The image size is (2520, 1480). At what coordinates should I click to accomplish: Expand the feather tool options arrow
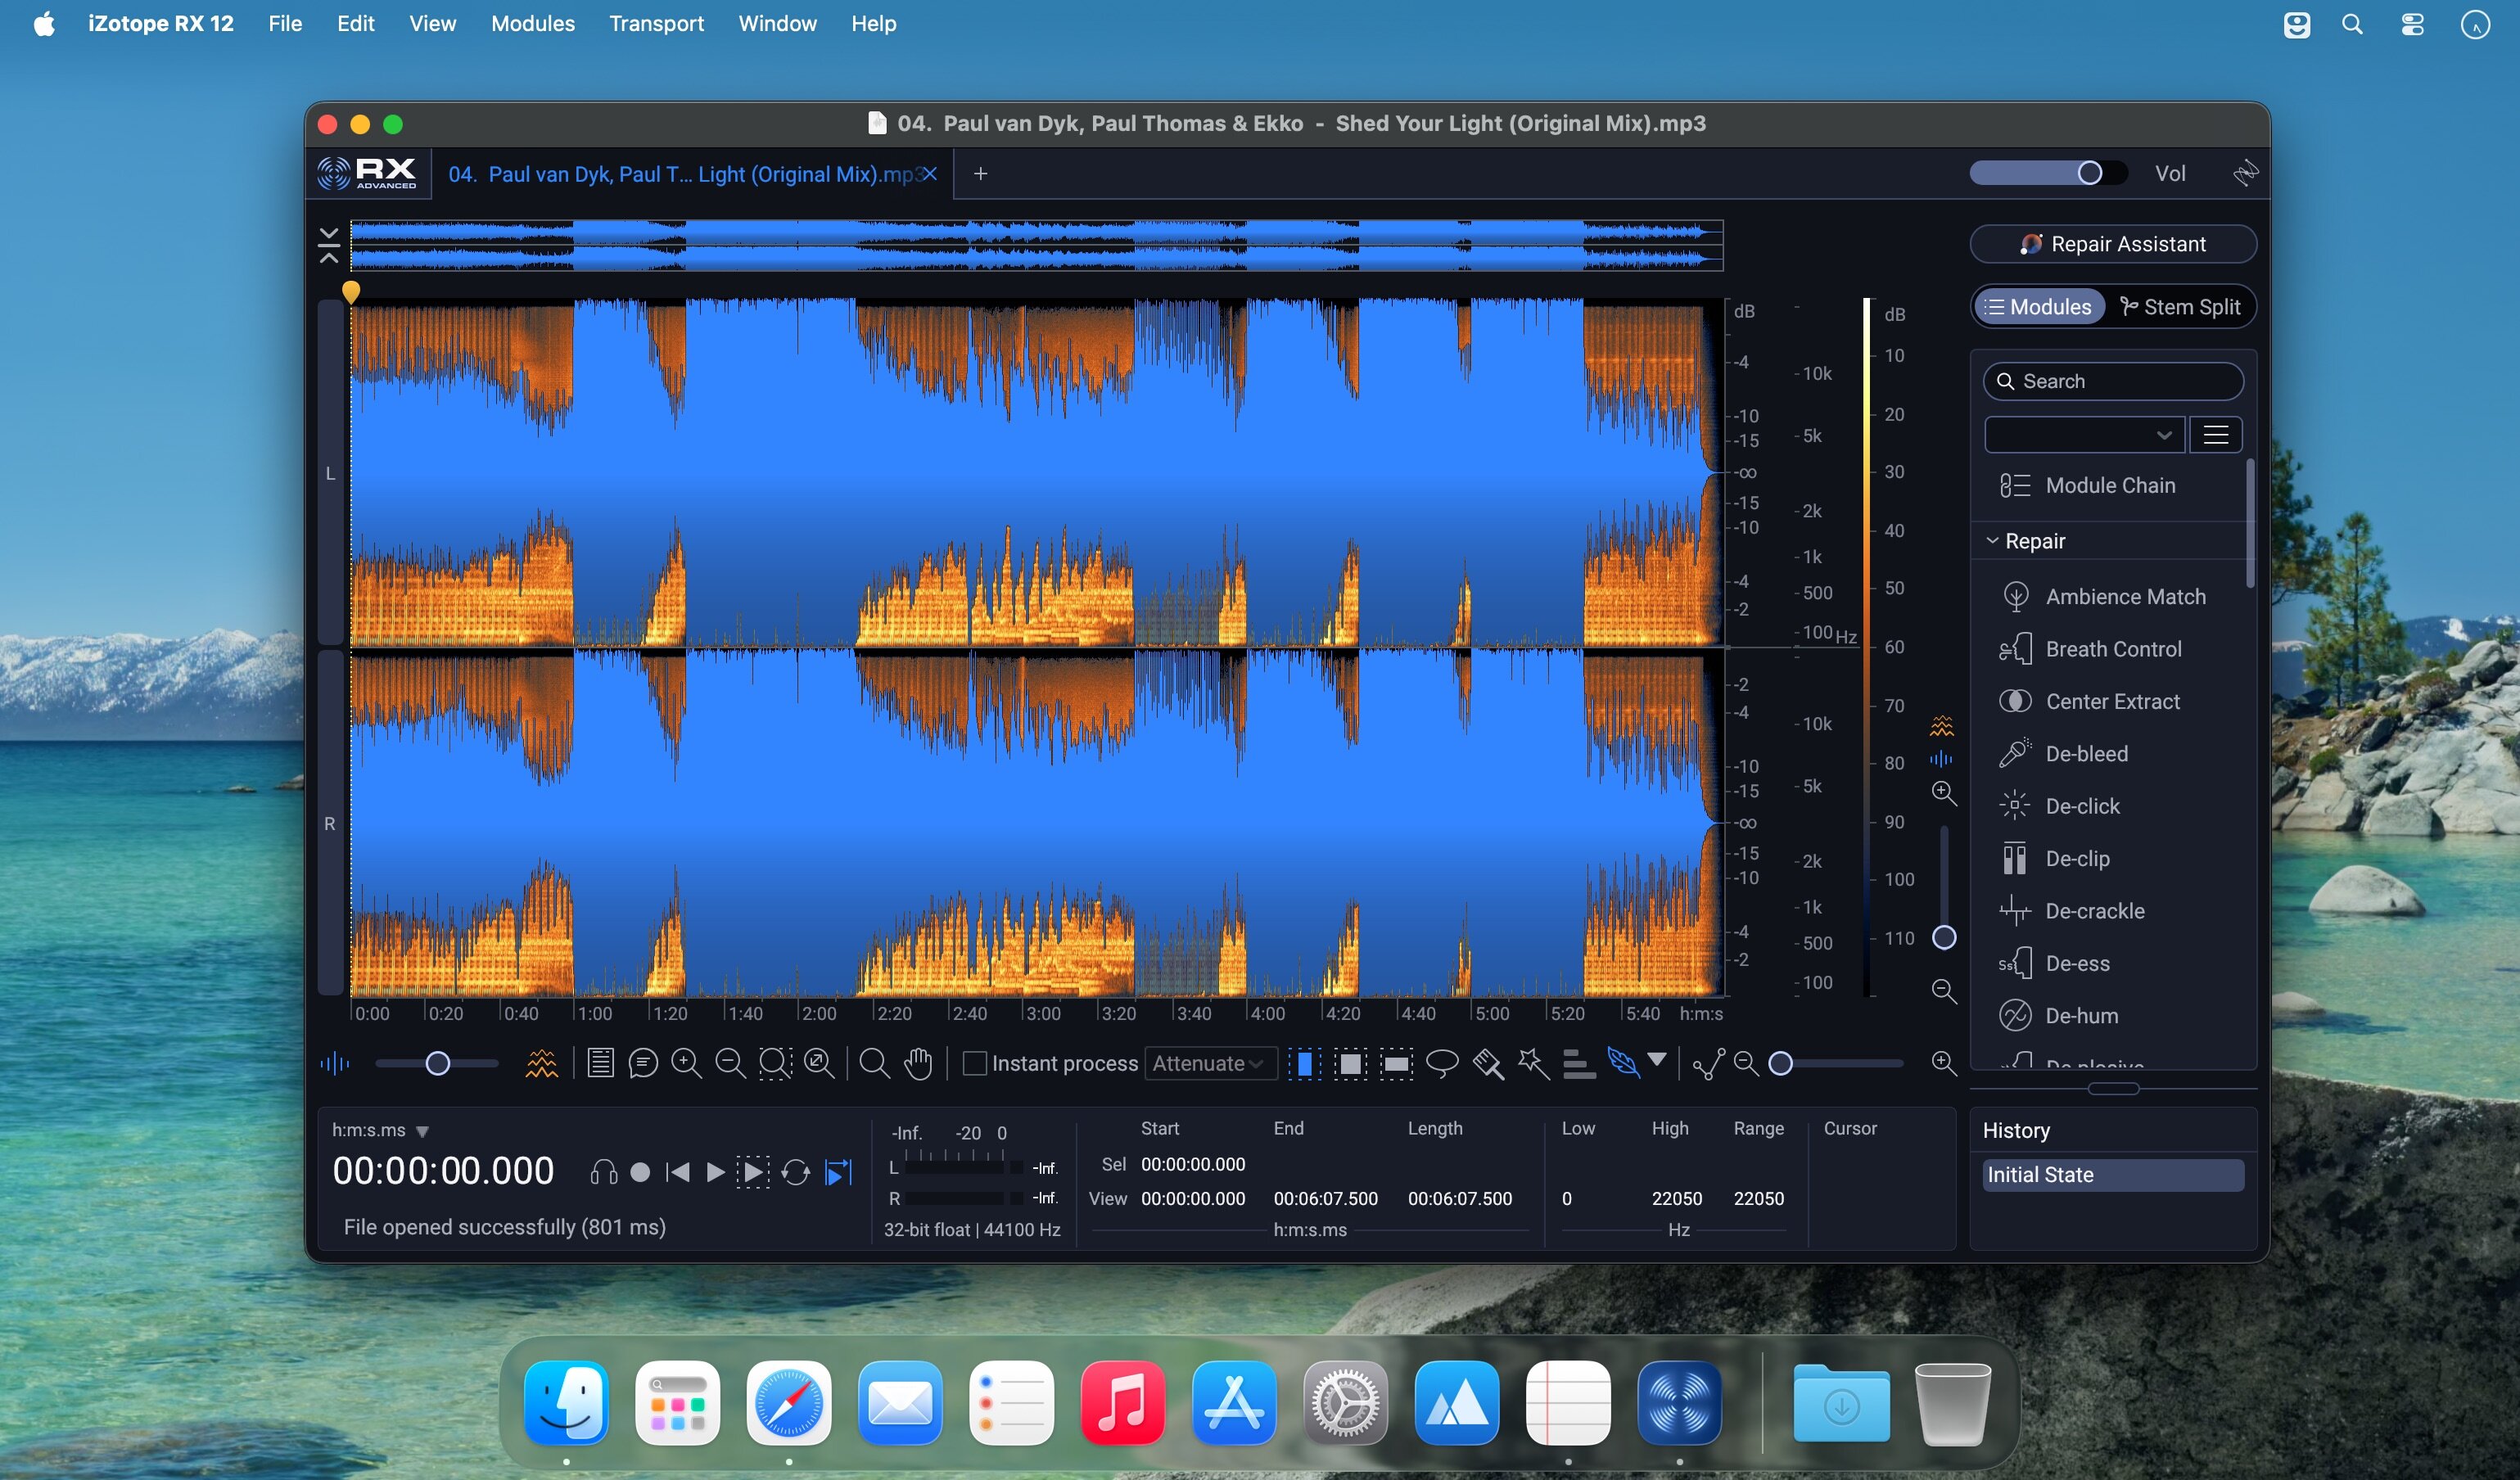pos(1657,1060)
